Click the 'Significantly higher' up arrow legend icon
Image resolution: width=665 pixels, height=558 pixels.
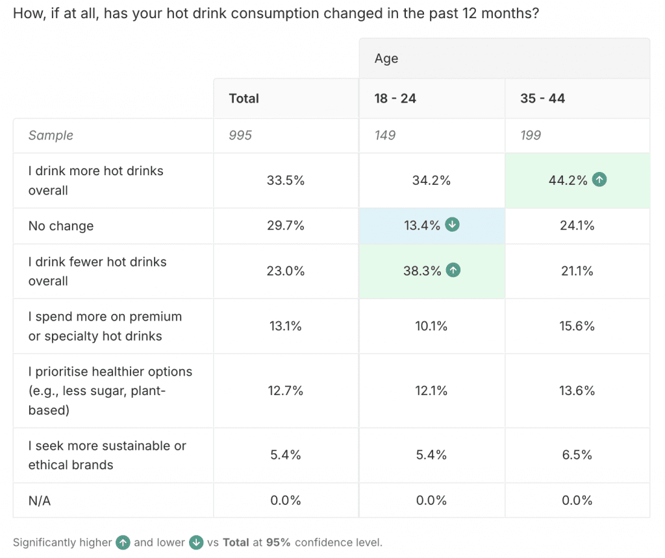pyautogui.click(x=122, y=542)
